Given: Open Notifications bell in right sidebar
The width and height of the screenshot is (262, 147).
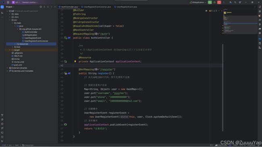Looking at the screenshot, I should [260, 7].
